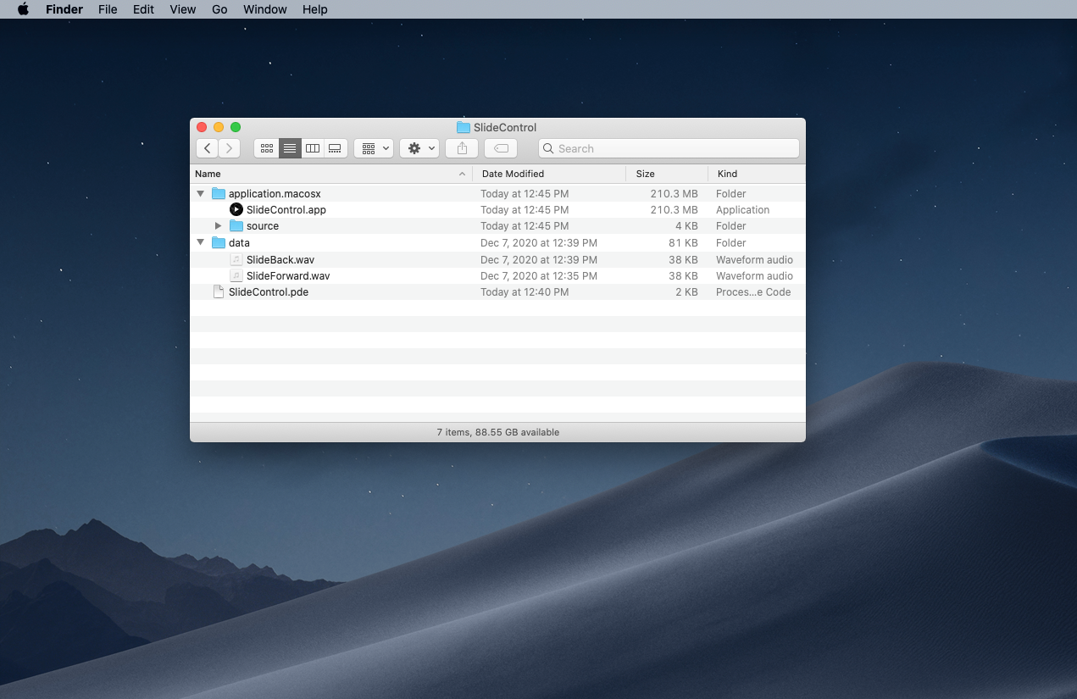This screenshot has height=699, width=1077.
Task: Sort by the Size column header
Action: click(667, 174)
